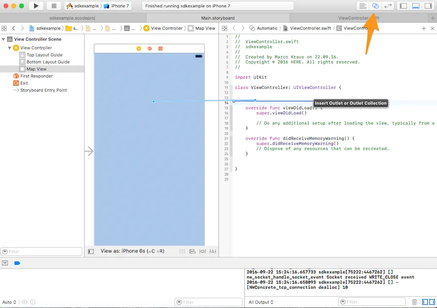The image size is (437, 308).
Task: Open related items menu in assistant editor
Action: tap(224, 28)
